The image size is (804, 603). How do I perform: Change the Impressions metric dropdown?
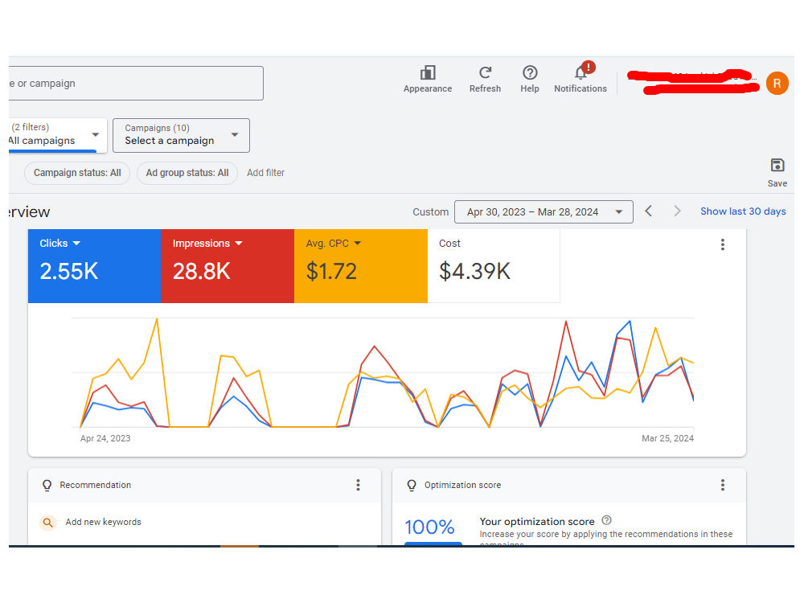239,244
